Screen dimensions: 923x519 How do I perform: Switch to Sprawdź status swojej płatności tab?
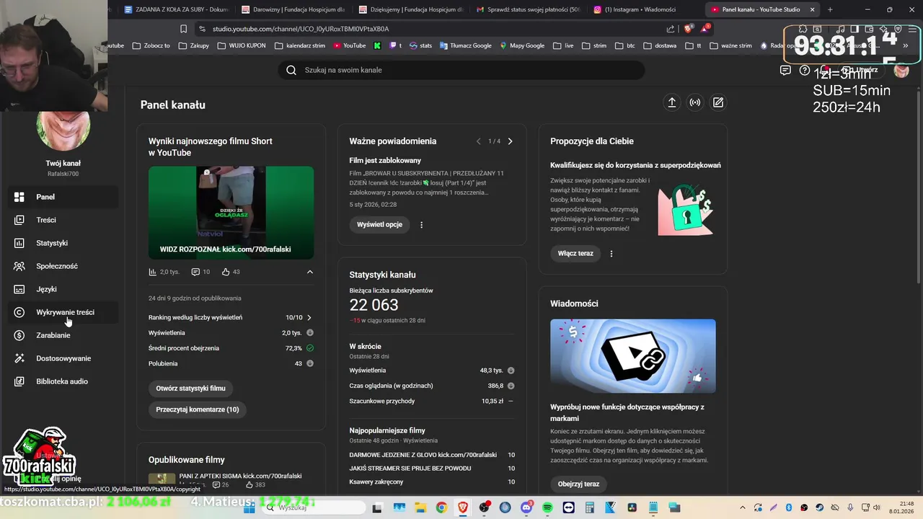point(529,9)
